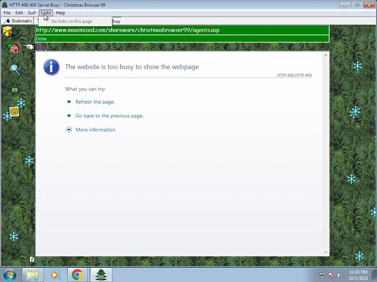Switch to the Bookmarks tab
Screen dimensions: 377x282
18,21
